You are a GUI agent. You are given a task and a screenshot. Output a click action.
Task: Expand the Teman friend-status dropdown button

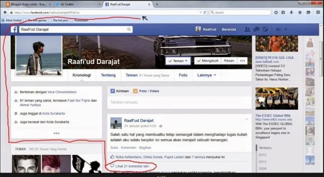tap(178, 61)
